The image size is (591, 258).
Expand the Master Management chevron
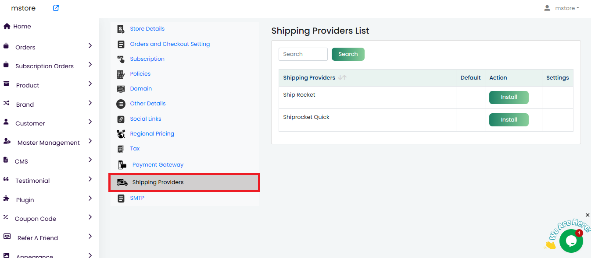[x=90, y=141]
